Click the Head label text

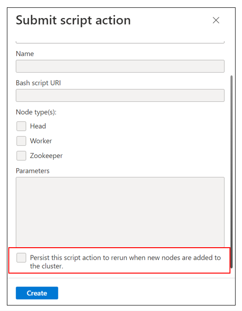[38, 126]
